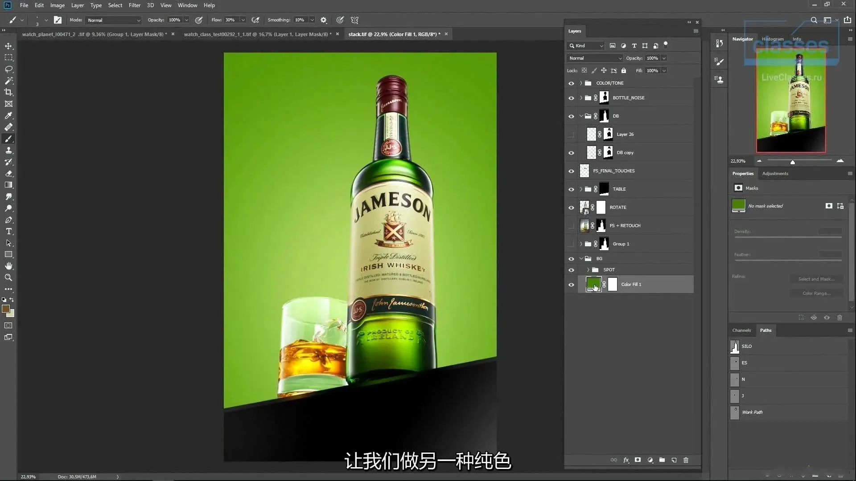Select the Crop tool

(x=8, y=92)
